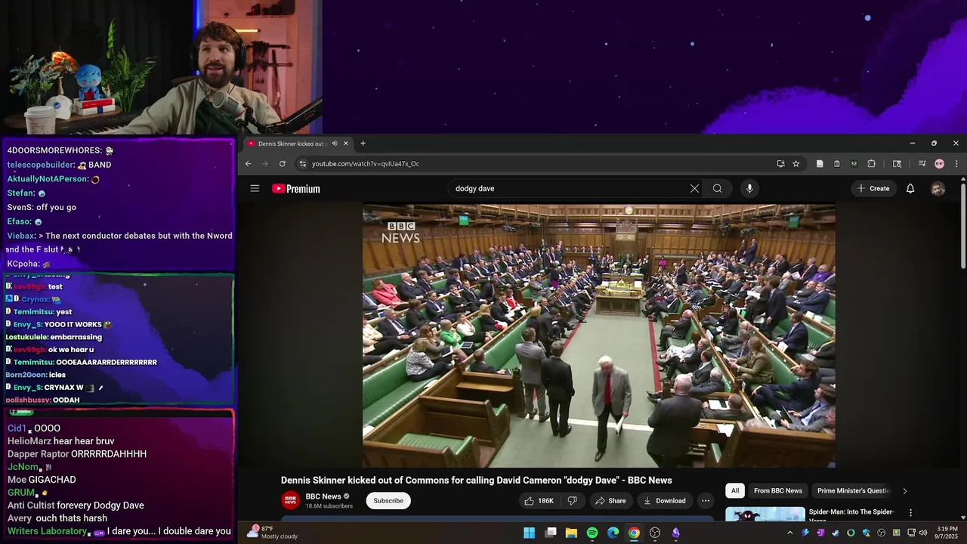This screenshot has height=544, width=967.
Task: Go back in Chrome
Action: [248, 164]
